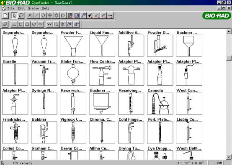Click the 139 records status text
Viewport: 232px width, 165px height.
click(x=22, y=163)
